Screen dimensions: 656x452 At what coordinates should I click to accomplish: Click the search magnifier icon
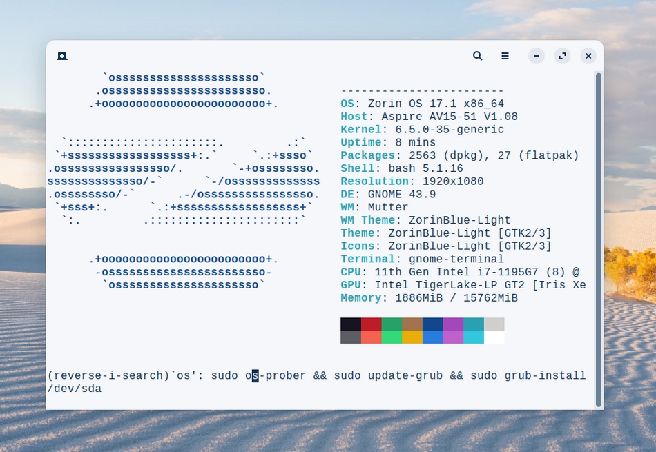tap(477, 56)
